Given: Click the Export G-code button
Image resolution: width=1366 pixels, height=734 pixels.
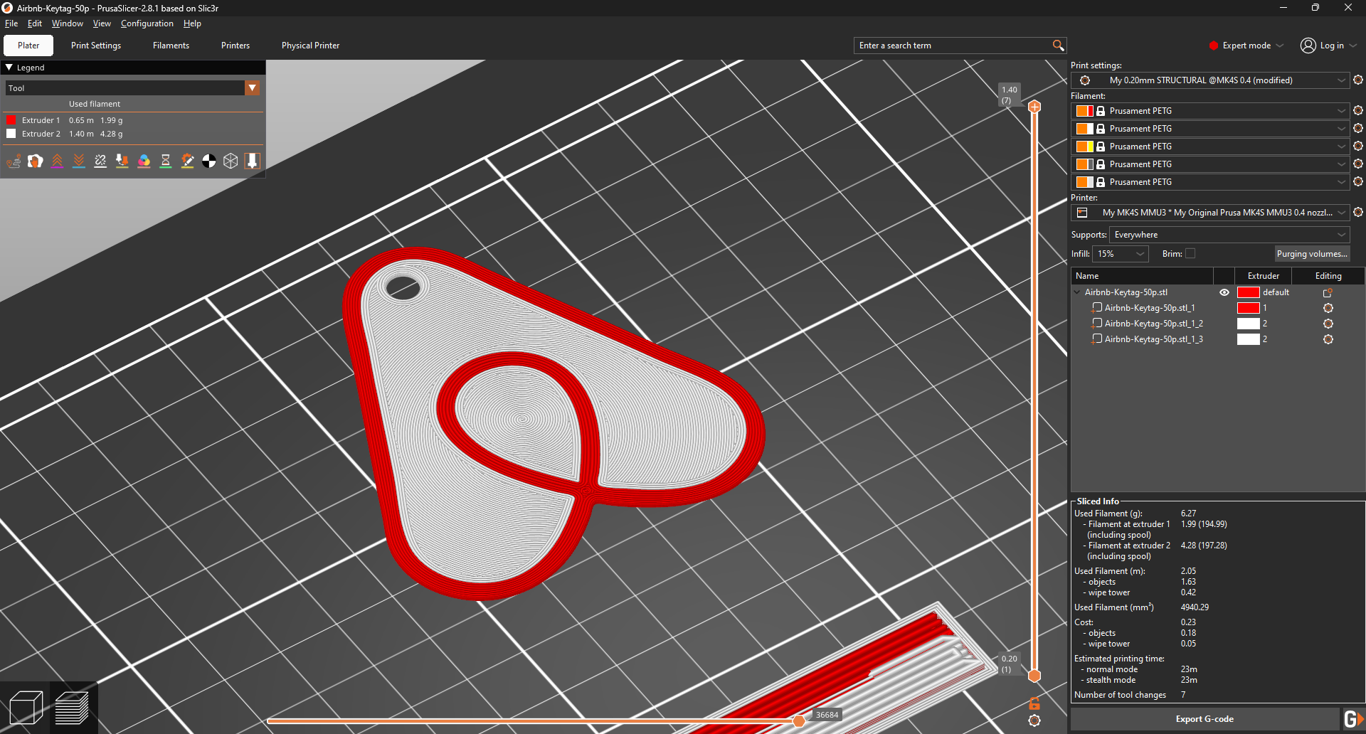Looking at the screenshot, I should click(x=1204, y=719).
